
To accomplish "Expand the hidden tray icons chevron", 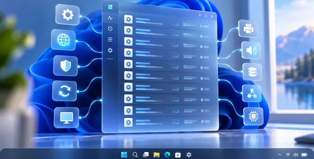I will [280, 155].
